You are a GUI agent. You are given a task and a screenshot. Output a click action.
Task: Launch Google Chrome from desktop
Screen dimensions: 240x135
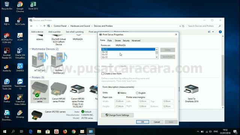[20, 7]
